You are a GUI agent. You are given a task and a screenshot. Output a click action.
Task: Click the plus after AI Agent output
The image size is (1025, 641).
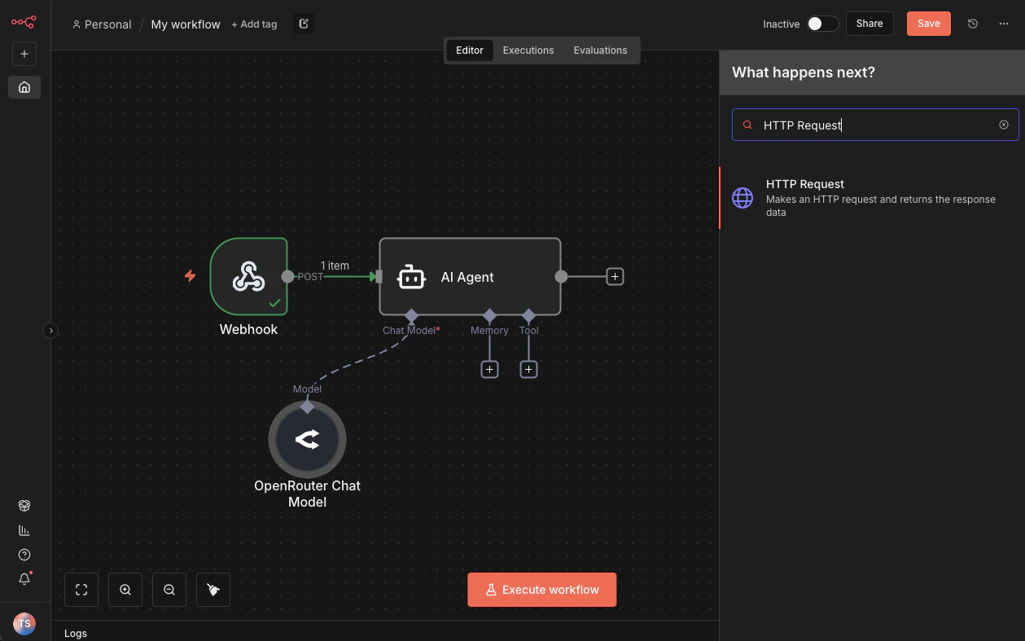point(615,277)
